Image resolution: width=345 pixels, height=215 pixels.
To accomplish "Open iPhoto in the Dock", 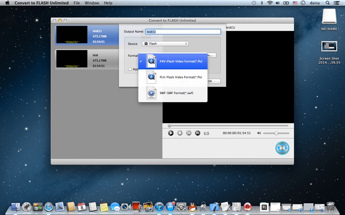I will tap(148, 207).
